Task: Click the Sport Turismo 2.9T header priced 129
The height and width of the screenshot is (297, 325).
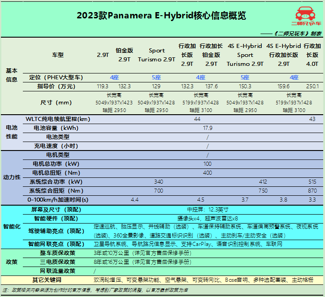Action: pos(156,55)
